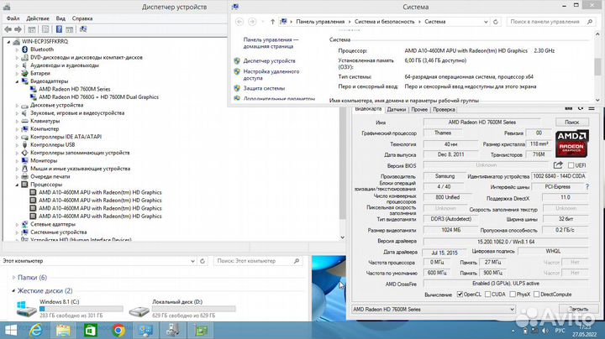Open Windows 8.1 (C:) drive icon
Viewport: 605px width, 339px height.
tap(26, 310)
